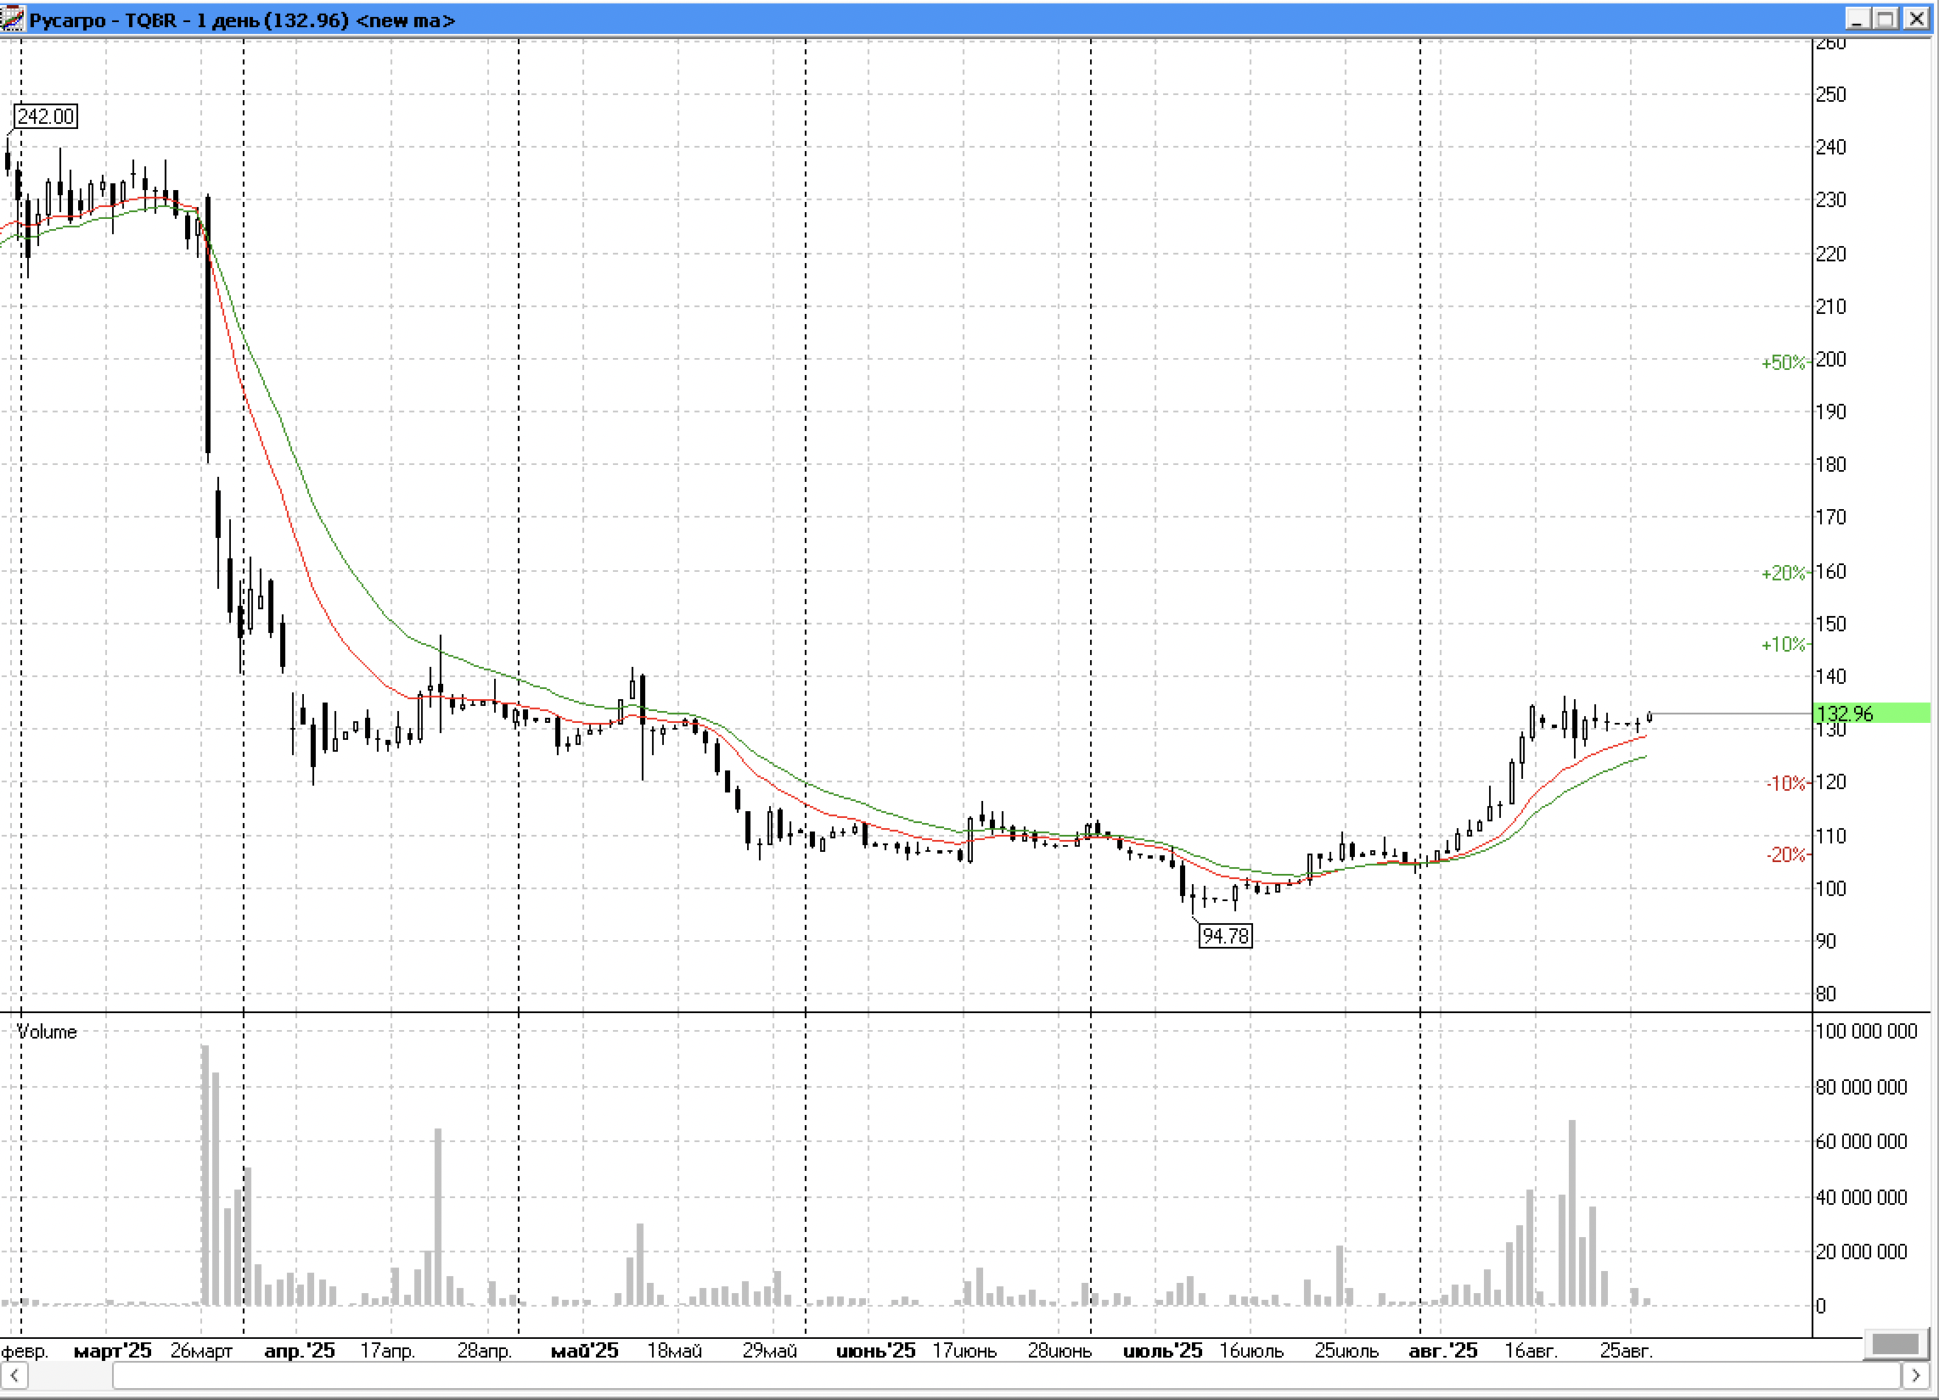1939x1400 pixels.
Task: Minimize the Русагро chart window
Action: tap(1857, 19)
